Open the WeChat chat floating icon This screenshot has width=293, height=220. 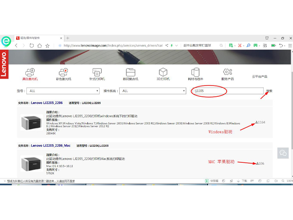click(x=282, y=153)
